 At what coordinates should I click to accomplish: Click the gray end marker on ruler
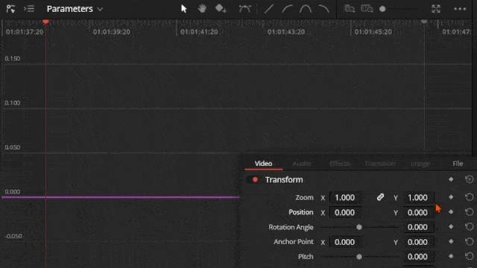click(x=424, y=22)
